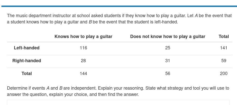Click the grand total cell 200
Screen dimensions: 237x105
[224, 74]
